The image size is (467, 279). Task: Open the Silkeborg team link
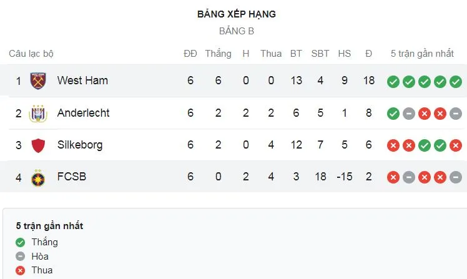pyautogui.click(x=80, y=145)
